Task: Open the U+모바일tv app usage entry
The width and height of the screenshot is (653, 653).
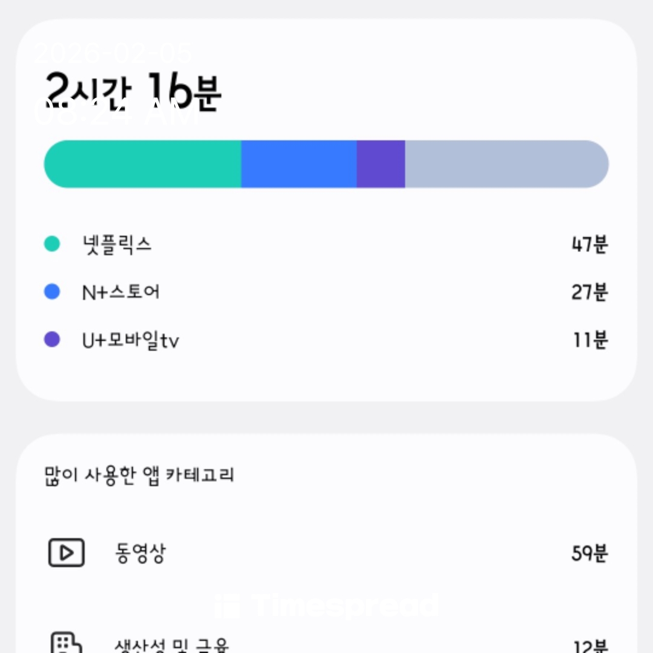Action: pos(131,340)
